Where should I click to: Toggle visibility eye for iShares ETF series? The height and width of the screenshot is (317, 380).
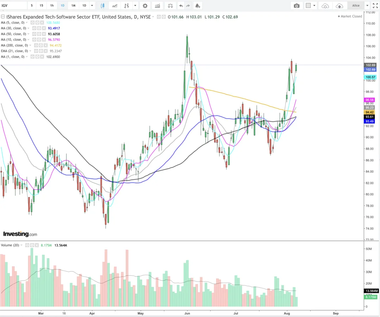159,17
